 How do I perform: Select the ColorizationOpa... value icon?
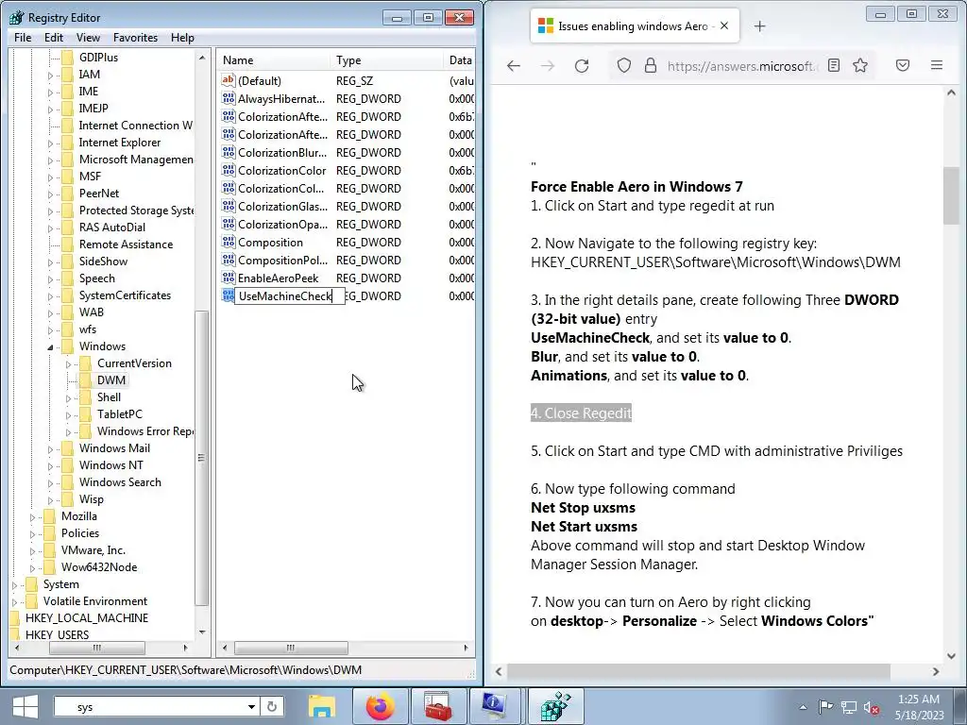(x=229, y=223)
